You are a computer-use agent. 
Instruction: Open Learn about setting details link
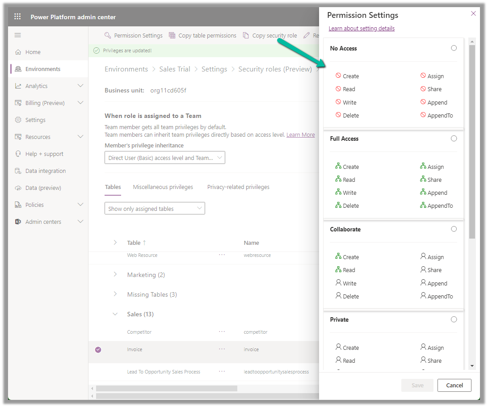pos(362,28)
